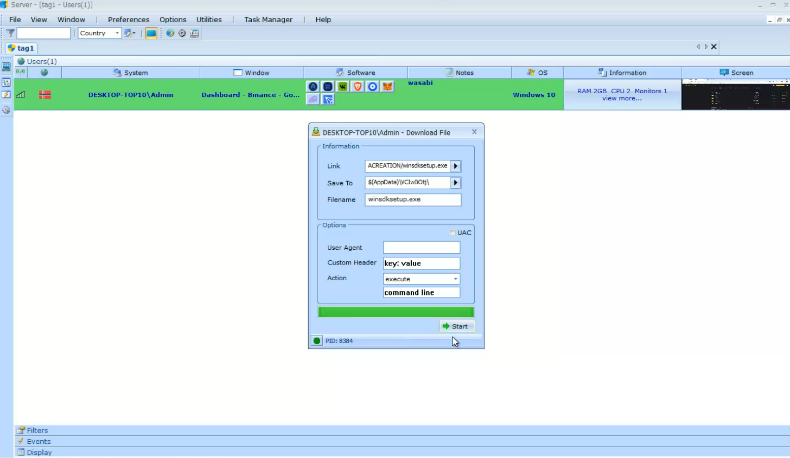Click the Custom Header 'key: value' field
Image resolution: width=790 pixels, height=458 pixels.
pos(422,263)
